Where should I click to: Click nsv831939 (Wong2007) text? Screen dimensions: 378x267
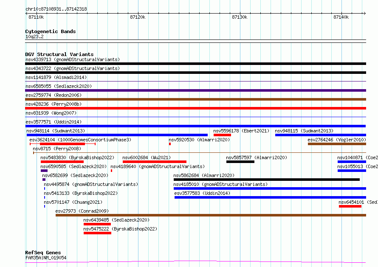(x=51, y=113)
